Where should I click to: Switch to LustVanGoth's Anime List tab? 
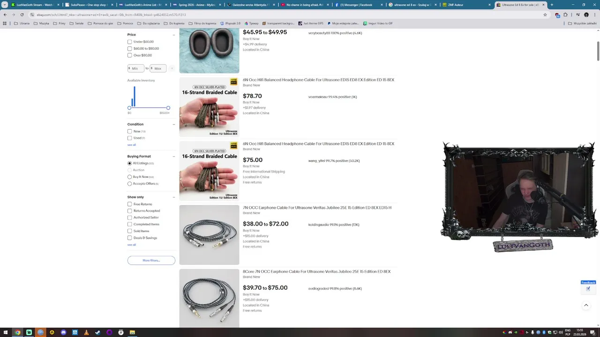pyautogui.click(x=142, y=5)
